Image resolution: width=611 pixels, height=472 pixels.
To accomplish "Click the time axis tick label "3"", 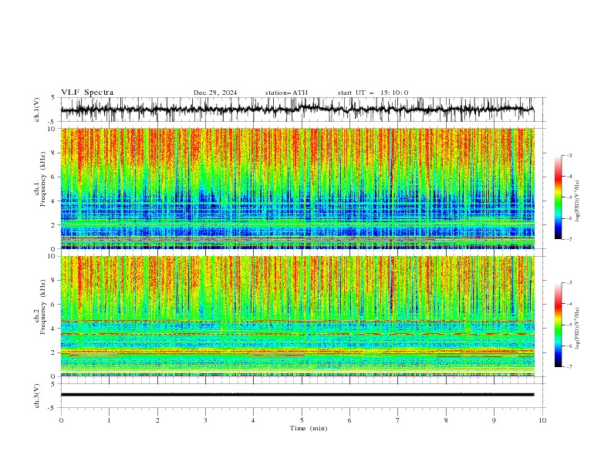I will pos(205,420).
